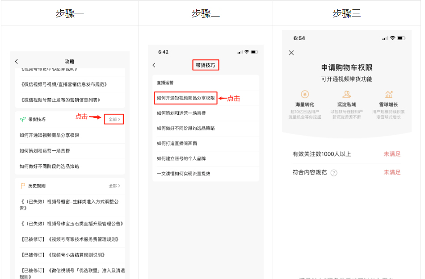
Task: Tap the back arrow on the 攻略 page
Action: point(17,62)
